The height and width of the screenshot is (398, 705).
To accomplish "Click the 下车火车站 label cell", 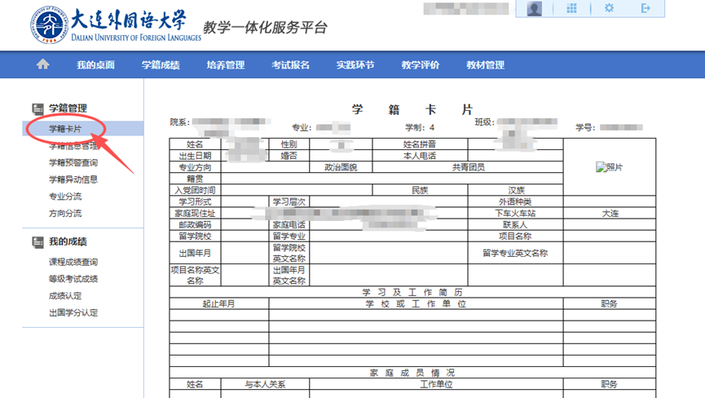I will click(x=516, y=213).
